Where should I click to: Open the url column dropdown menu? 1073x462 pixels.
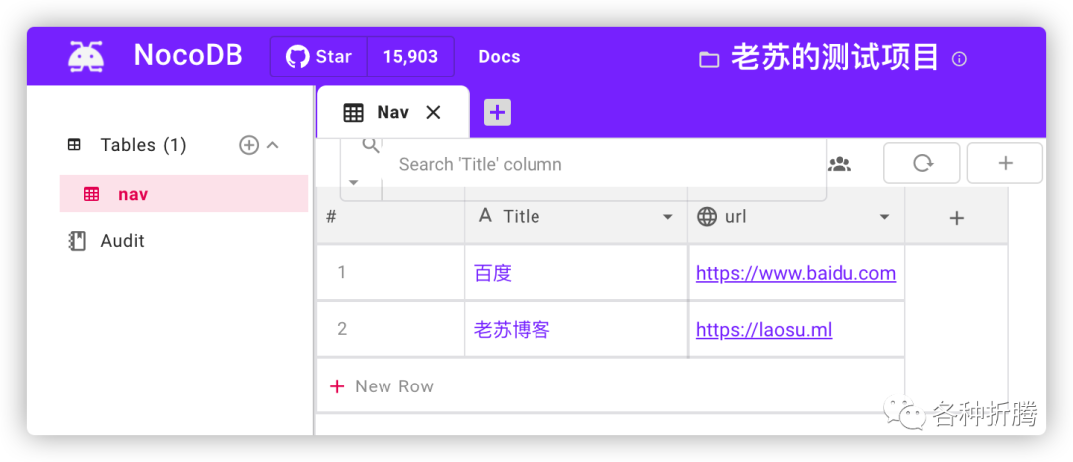[x=884, y=217]
